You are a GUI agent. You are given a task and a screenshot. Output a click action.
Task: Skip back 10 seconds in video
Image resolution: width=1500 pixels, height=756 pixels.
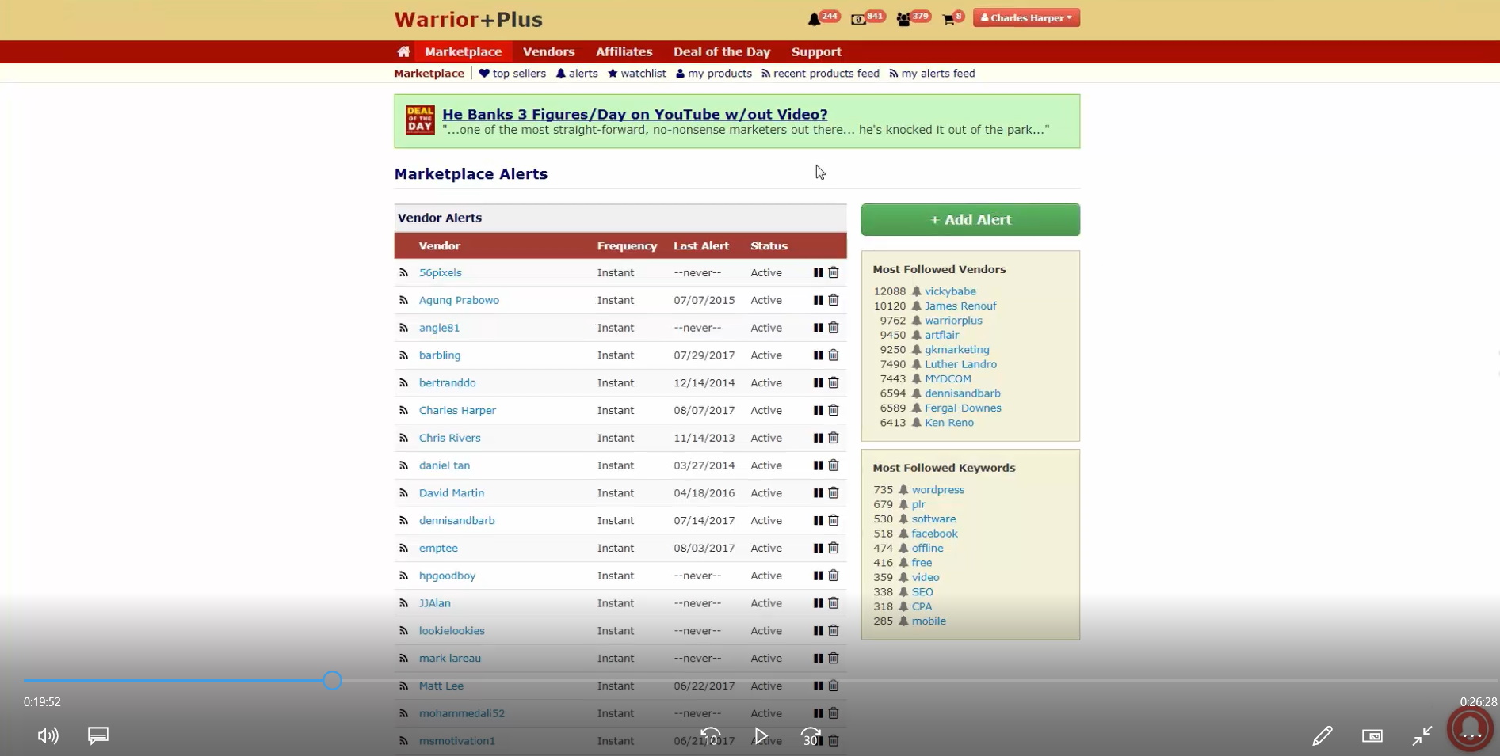(x=711, y=737)
